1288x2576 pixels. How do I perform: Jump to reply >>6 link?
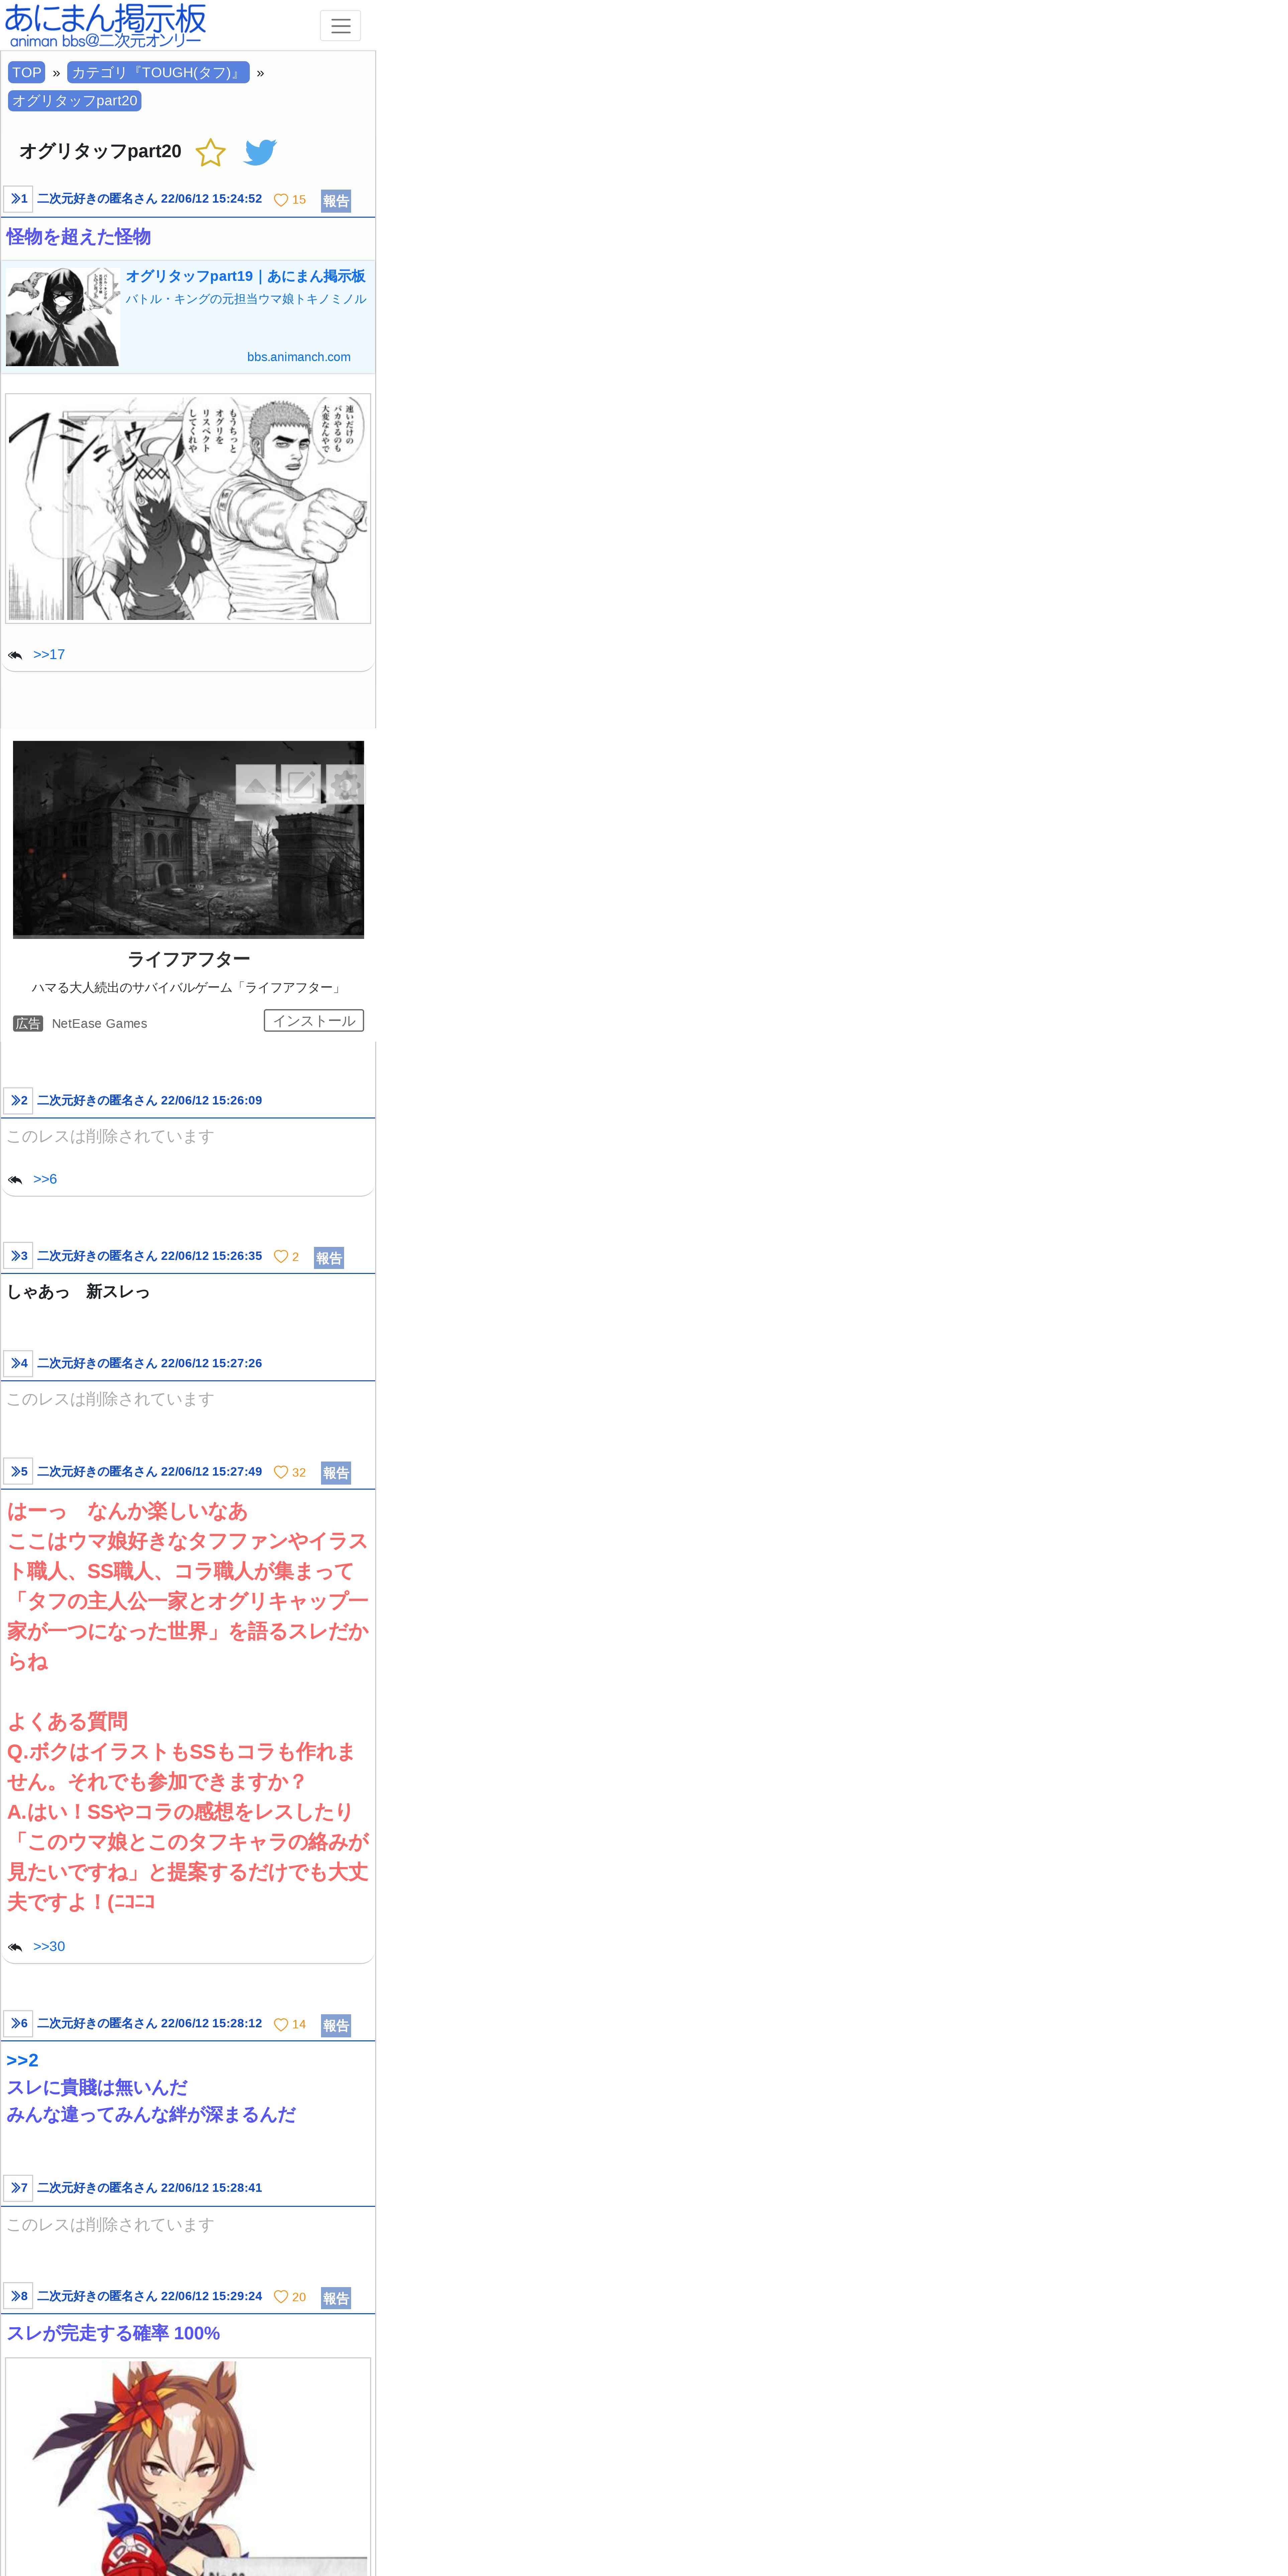(45, 1179)
